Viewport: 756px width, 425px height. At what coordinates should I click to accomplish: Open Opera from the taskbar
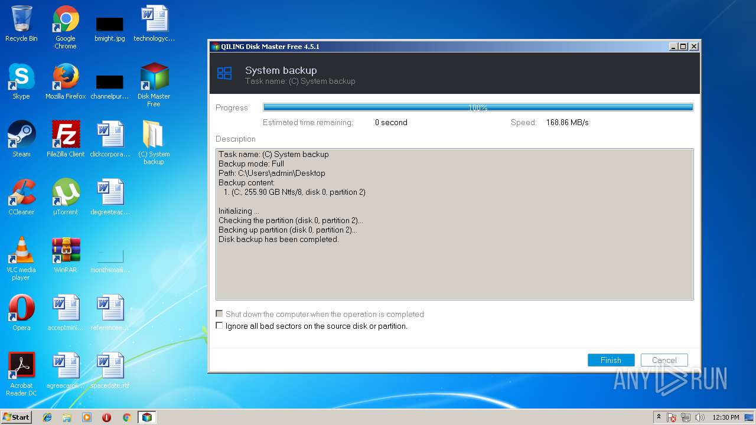click(106, 417)
